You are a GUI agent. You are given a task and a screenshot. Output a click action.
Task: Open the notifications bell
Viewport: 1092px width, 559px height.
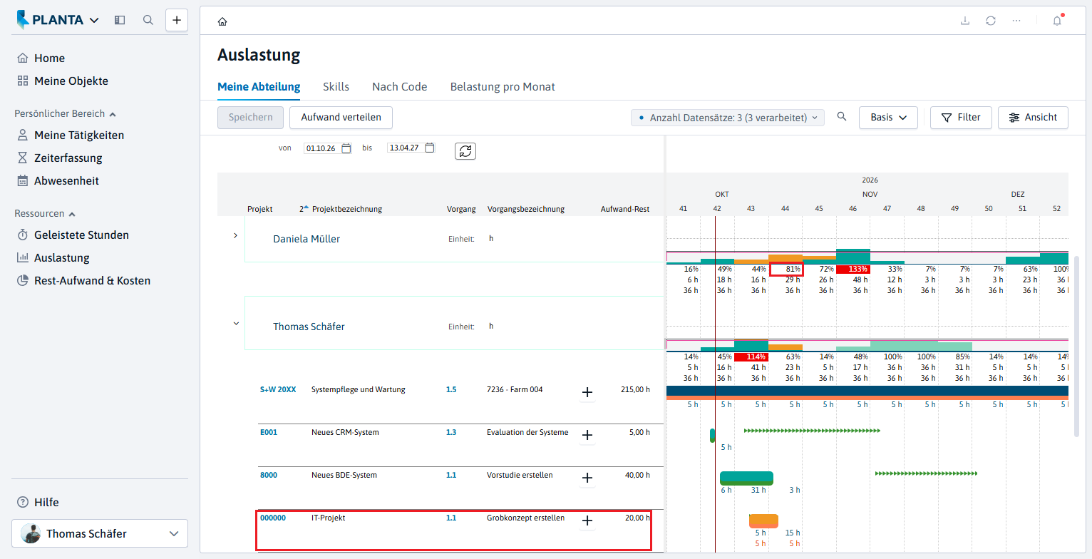[1057, 21]
